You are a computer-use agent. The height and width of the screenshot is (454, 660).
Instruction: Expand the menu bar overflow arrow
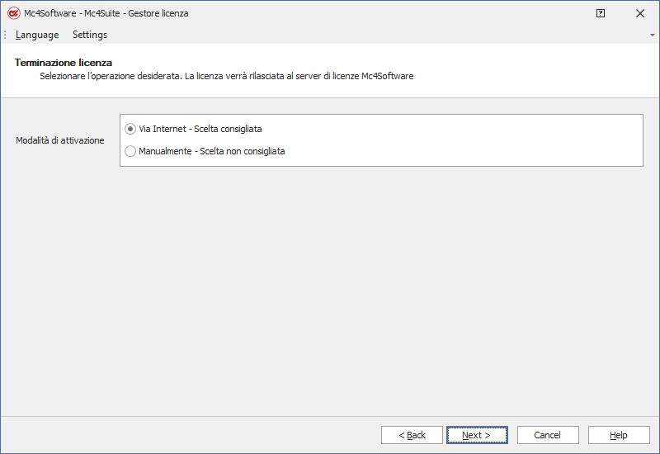pyautogui.click(x=653, y=35)
